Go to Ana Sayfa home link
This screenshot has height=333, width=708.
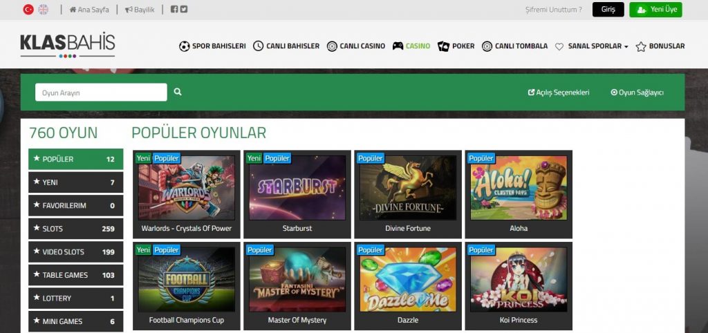point(89,10)
